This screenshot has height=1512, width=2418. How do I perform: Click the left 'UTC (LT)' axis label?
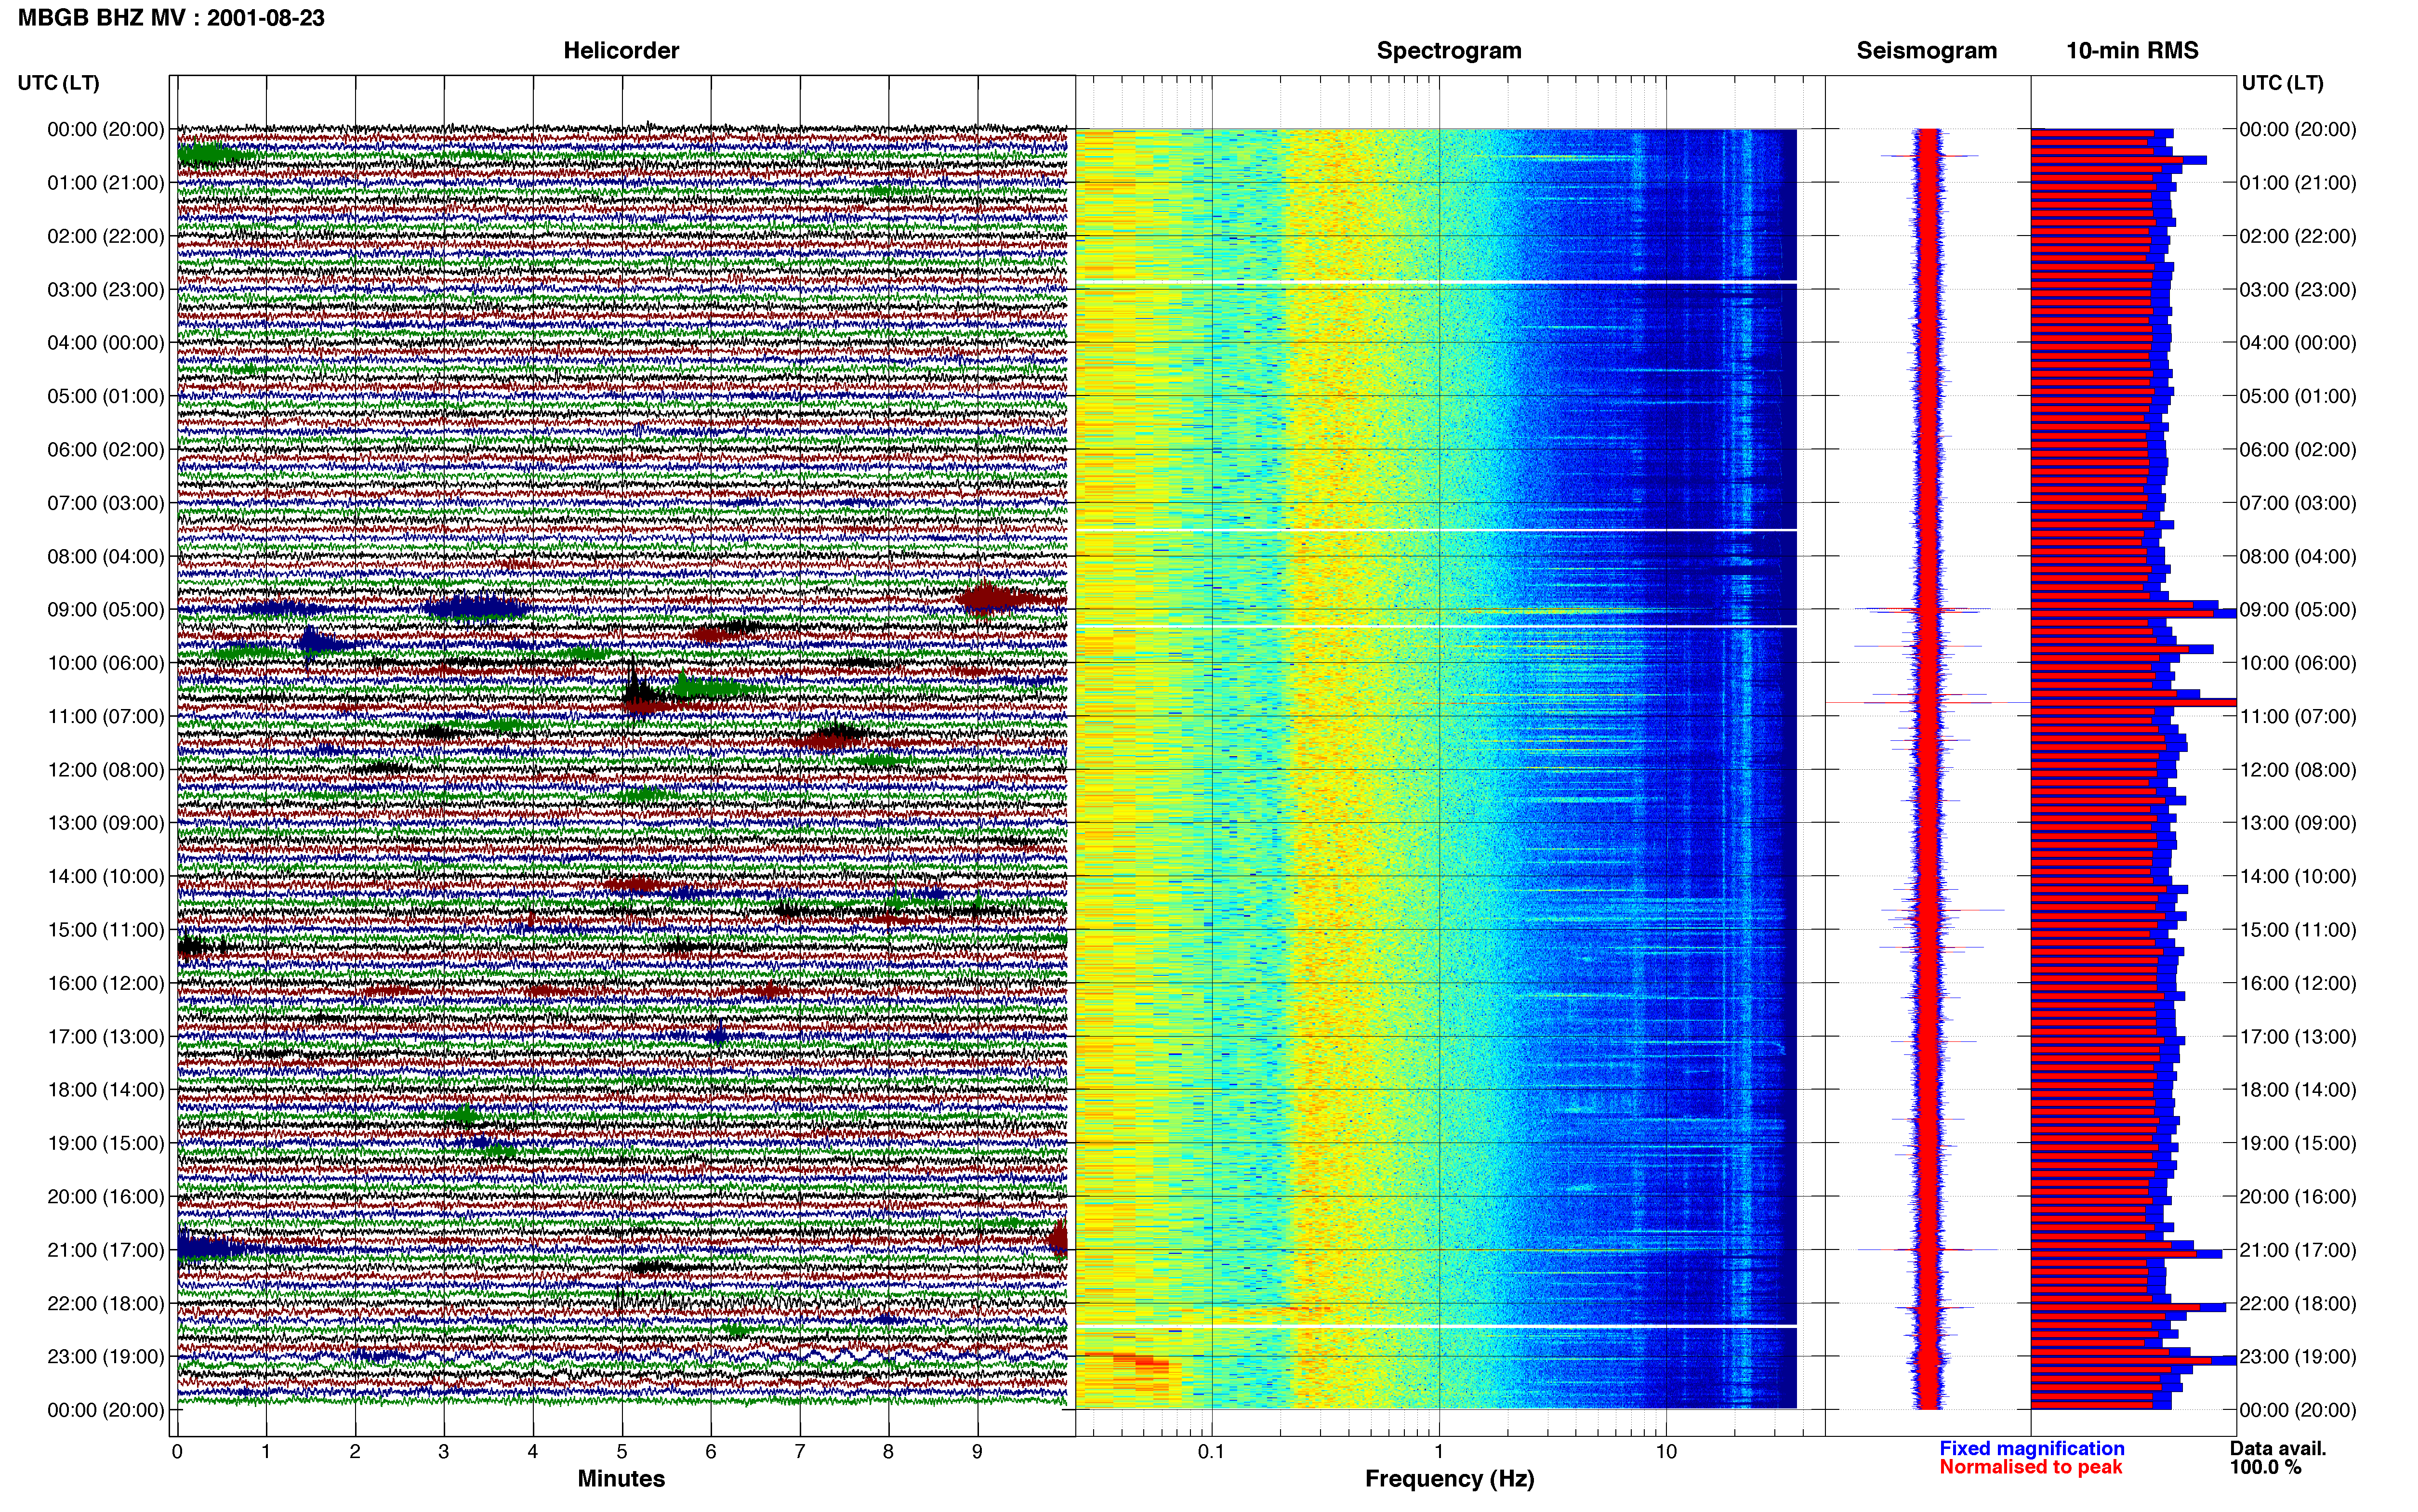59,83
